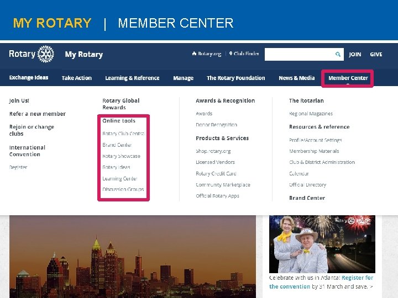Open Regional Magazines link

click(x=311, y=114)
